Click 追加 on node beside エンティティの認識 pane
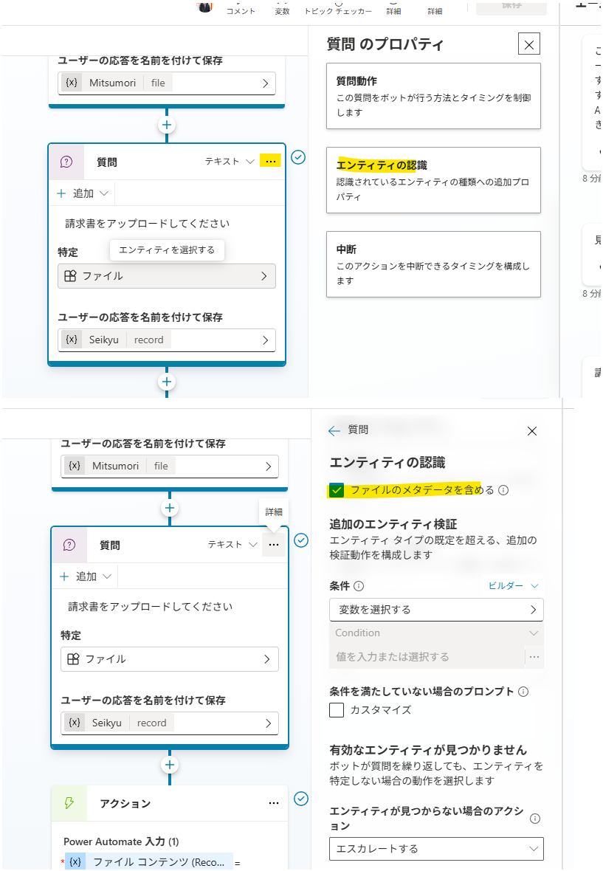Image resolution: width=603 pixels, height=871 pixels. pyautogui.click(x=86, y=576)
